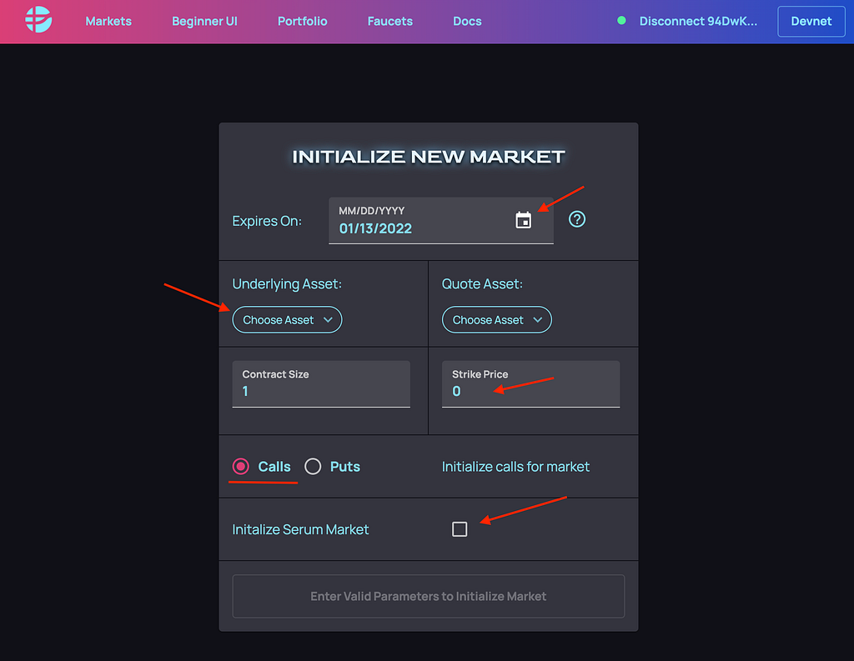Focus the Contract Size input
The height and width of the screenshot is (661, 854).
[321, 390]
